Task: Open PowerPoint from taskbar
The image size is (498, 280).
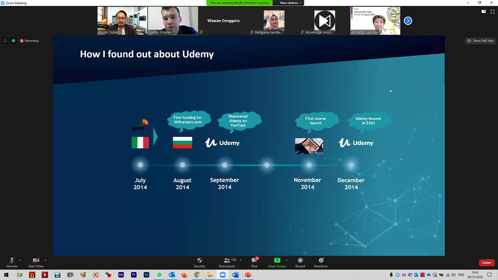Action: point(248,275)
